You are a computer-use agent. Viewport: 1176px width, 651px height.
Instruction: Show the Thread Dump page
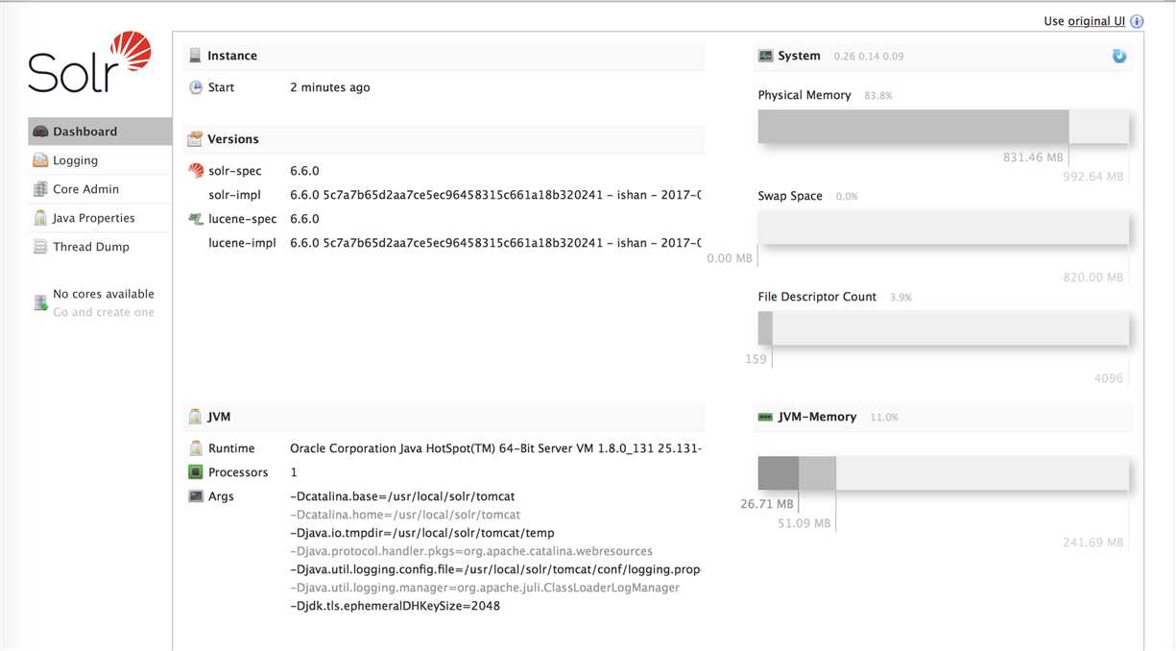pyautogui.click(x=90, y=247)
